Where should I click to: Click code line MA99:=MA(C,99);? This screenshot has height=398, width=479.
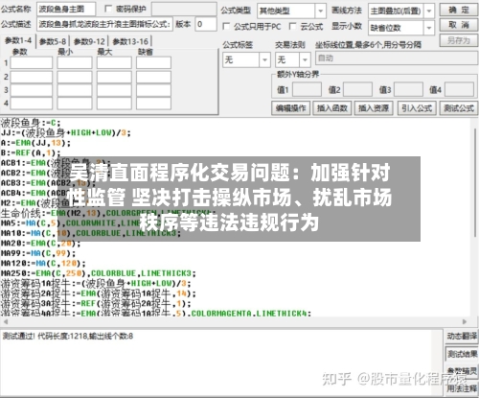[38, 253]
